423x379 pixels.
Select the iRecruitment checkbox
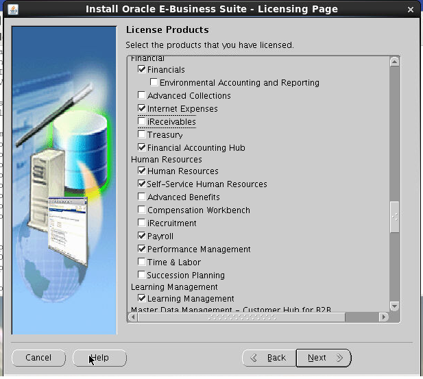point(142,223)
